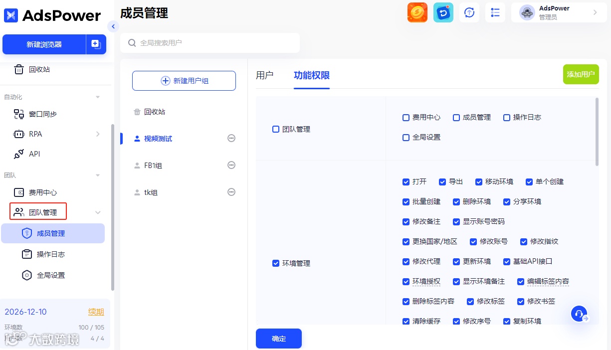Open the RPA robot menu item
Viewport: 611px width, 350px height.
(x=28, y=134)
